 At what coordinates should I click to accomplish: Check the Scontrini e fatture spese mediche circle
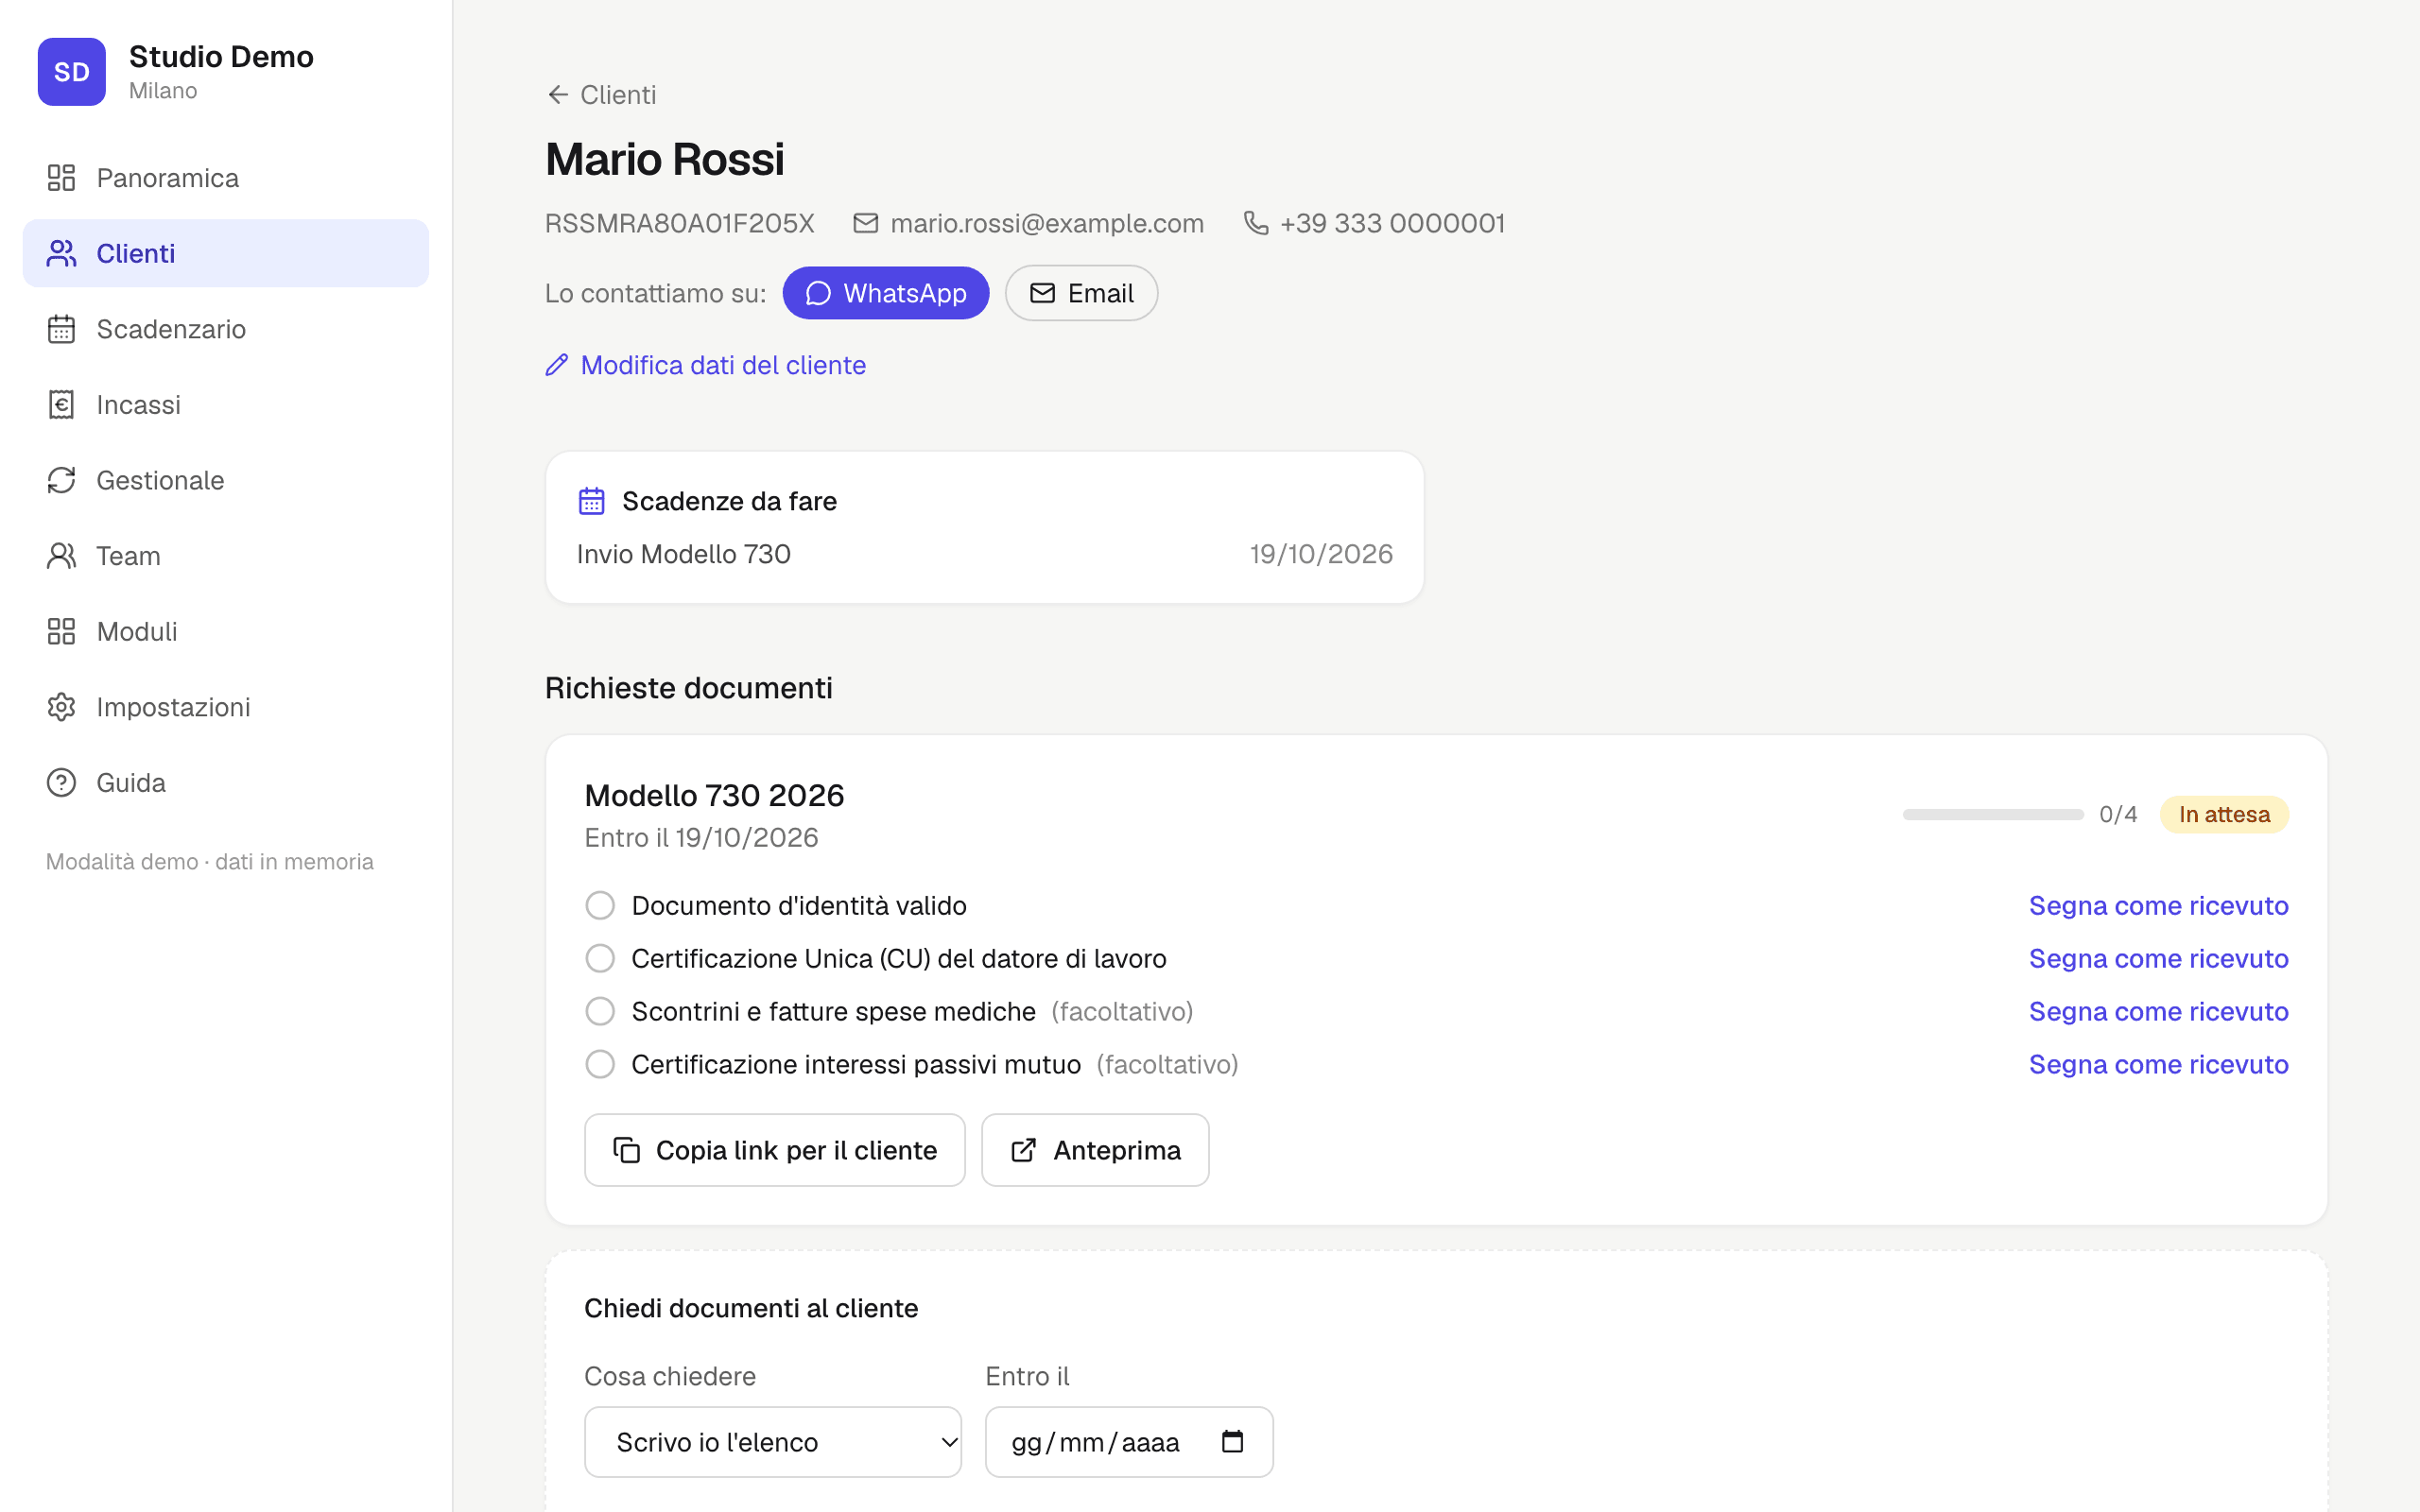pos(600,1011)
